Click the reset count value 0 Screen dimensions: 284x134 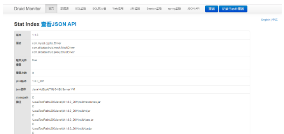click(x=33, y=73)
